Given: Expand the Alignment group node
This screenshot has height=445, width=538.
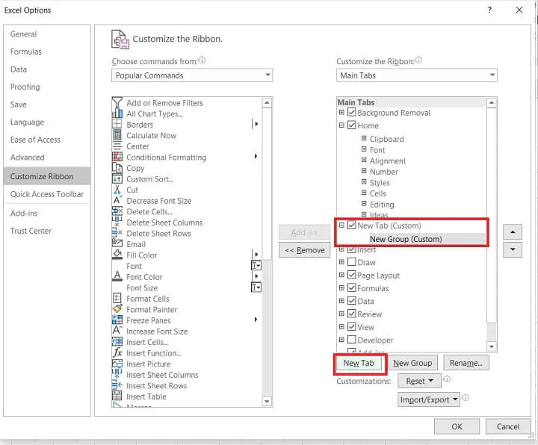Looking at the screenshot, I should tap(364, 160).
